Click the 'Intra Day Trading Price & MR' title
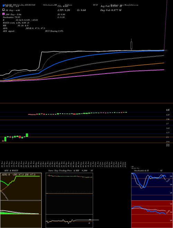This screenshot has width=173, height=228. [64, 171]
